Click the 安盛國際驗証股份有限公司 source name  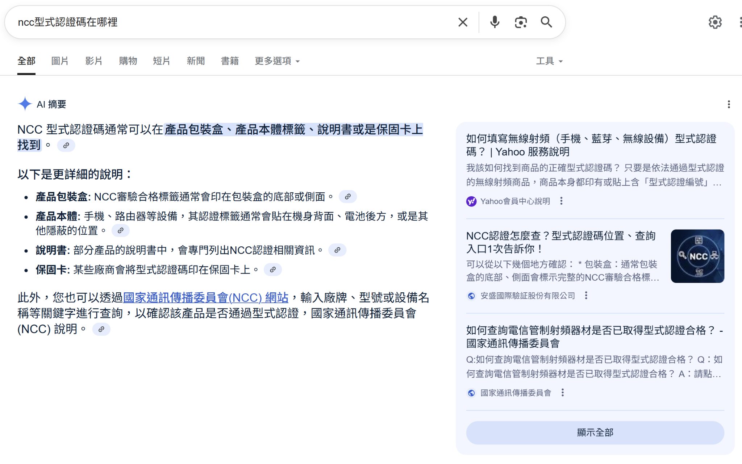tap(528, 296)
